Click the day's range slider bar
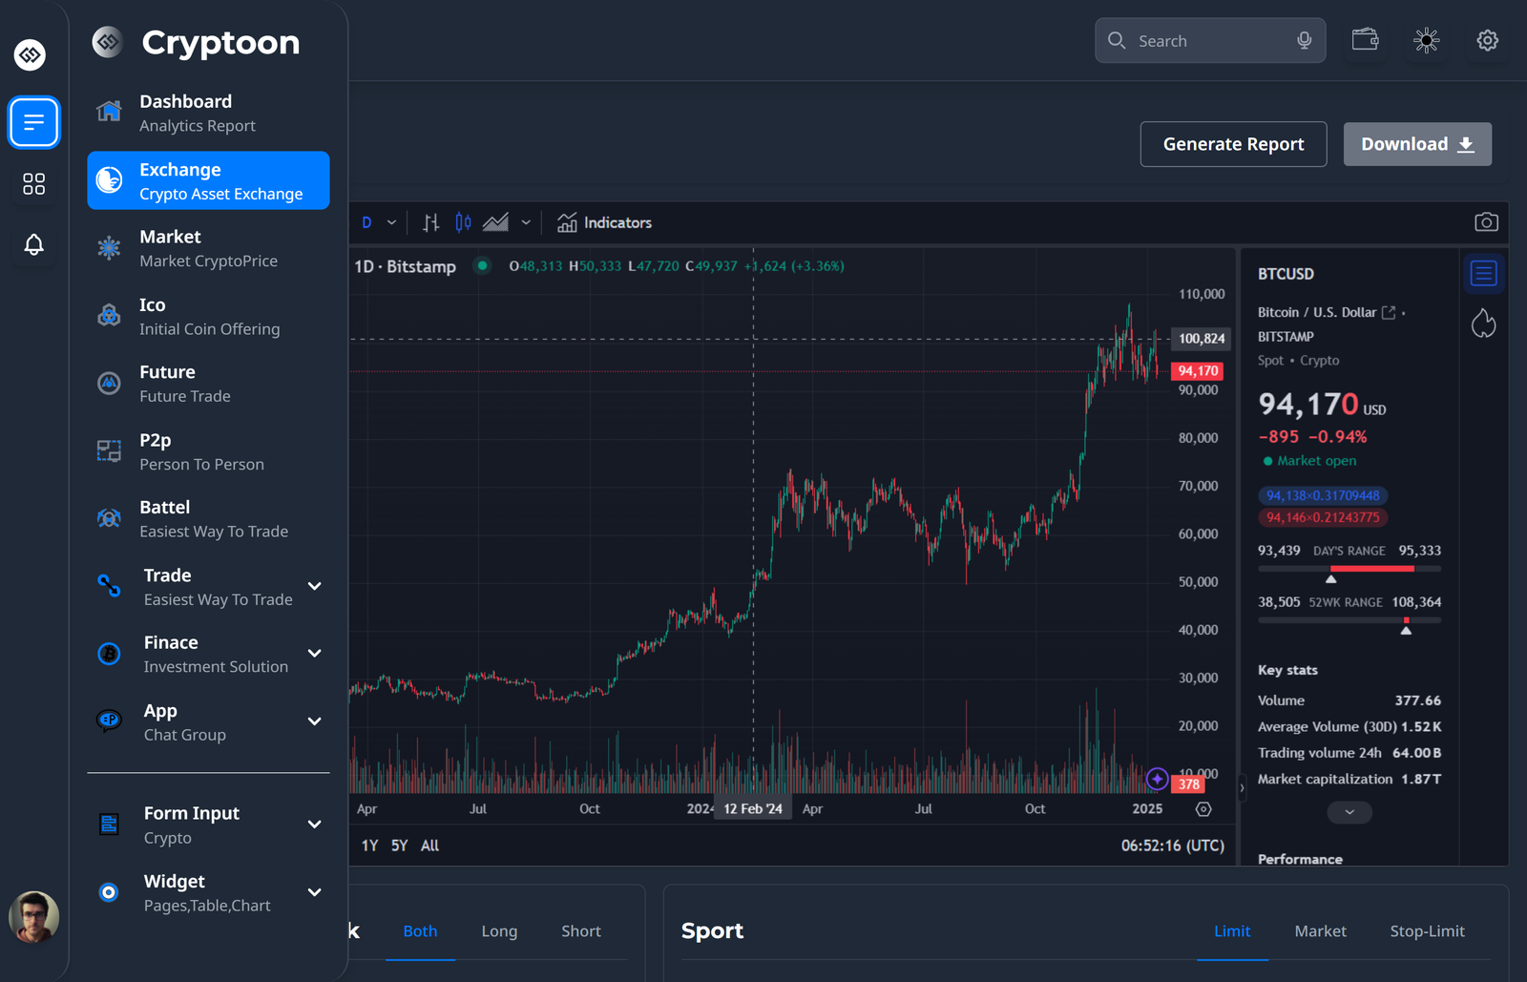 1349,569
